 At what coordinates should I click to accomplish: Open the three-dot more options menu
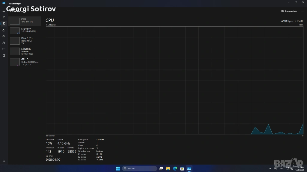coord(303,11)
